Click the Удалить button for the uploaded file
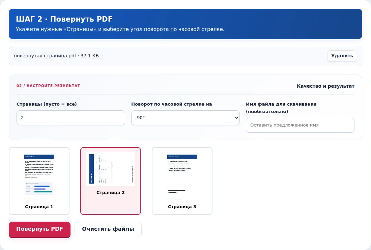Viewport: 371px width, 250px height. [342, 56]
